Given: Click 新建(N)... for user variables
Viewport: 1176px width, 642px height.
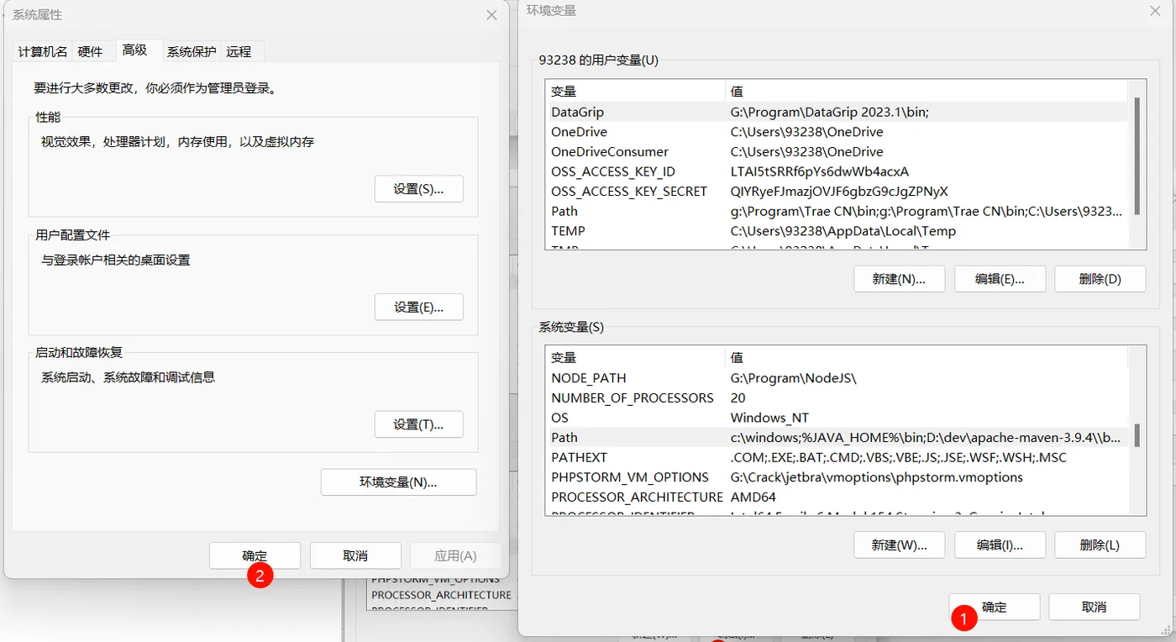Looking at the screenshot, I should click(x=899, y=279).
